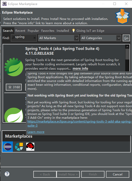Open the marketplace.eclipse.org spring-tools-3 link
Viewport: 132px width, 181px height.
[80, 124]
